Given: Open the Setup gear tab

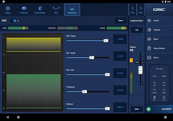Looking at the screenshot, I should [8, 10].
